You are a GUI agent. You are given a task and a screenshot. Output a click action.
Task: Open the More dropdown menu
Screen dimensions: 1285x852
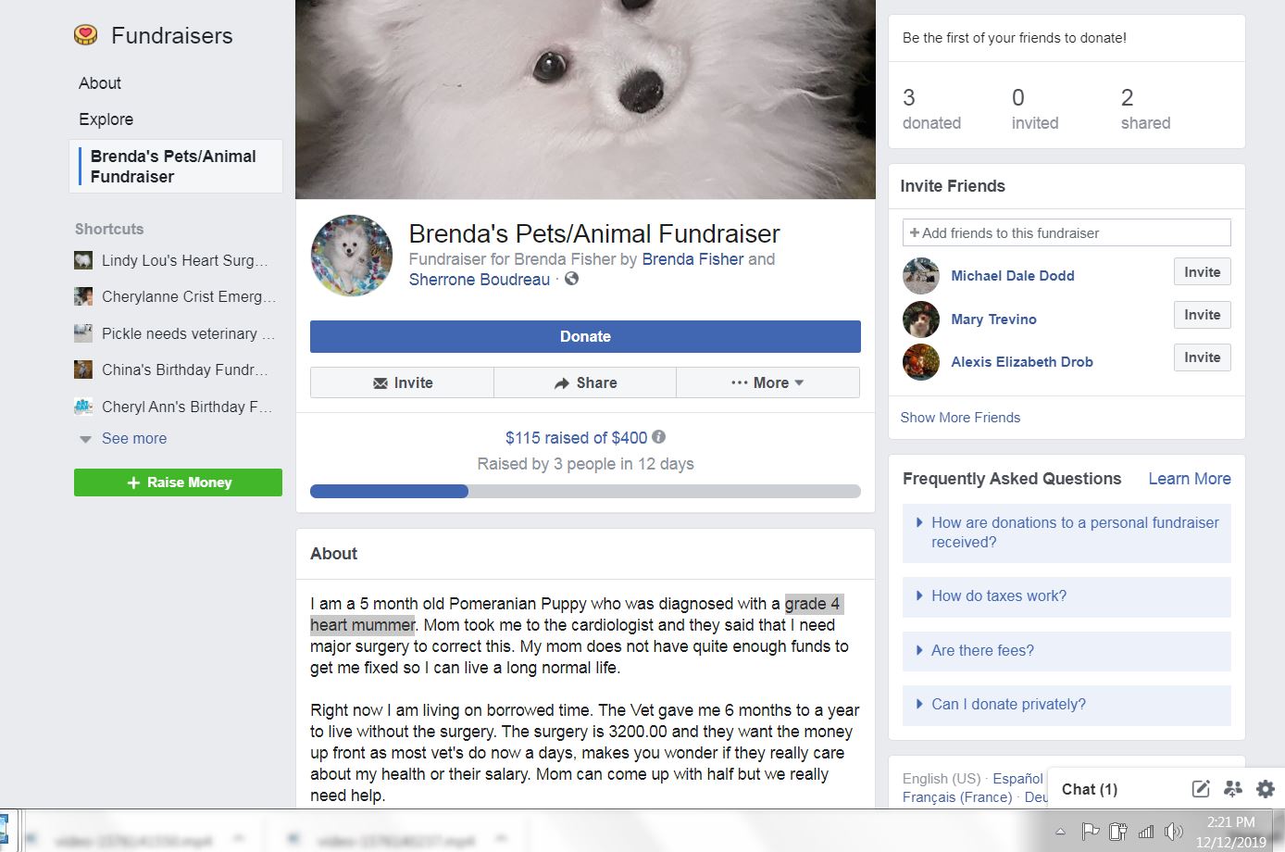[767, 382]
